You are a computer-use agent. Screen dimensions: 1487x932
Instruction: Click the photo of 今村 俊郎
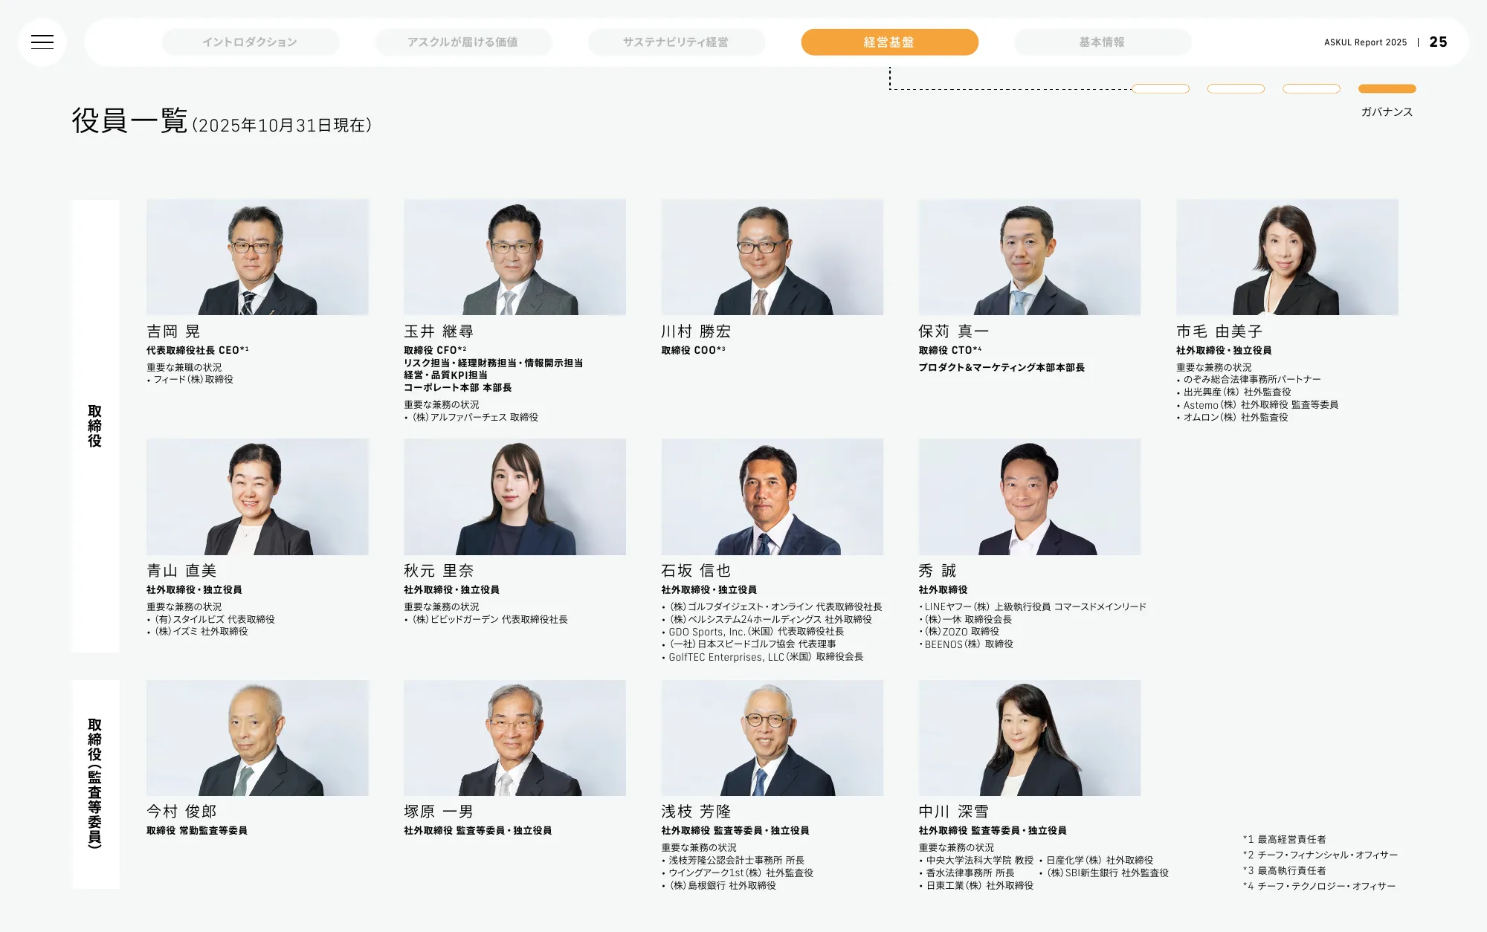pyautogui.click(x=257, y=738)
